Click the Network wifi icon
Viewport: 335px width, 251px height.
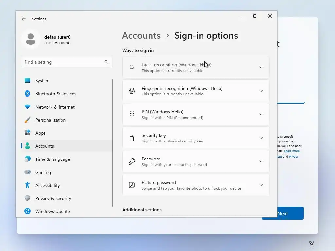27,107
